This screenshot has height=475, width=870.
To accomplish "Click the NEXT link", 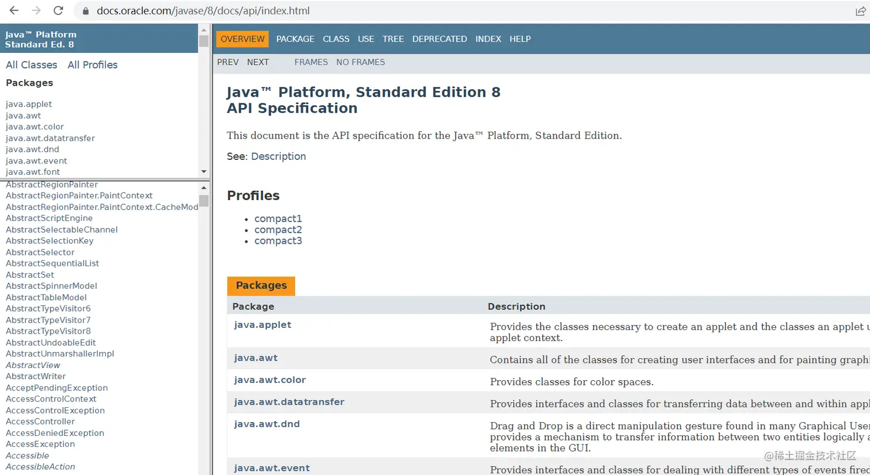I will click(x=258, y=62).
